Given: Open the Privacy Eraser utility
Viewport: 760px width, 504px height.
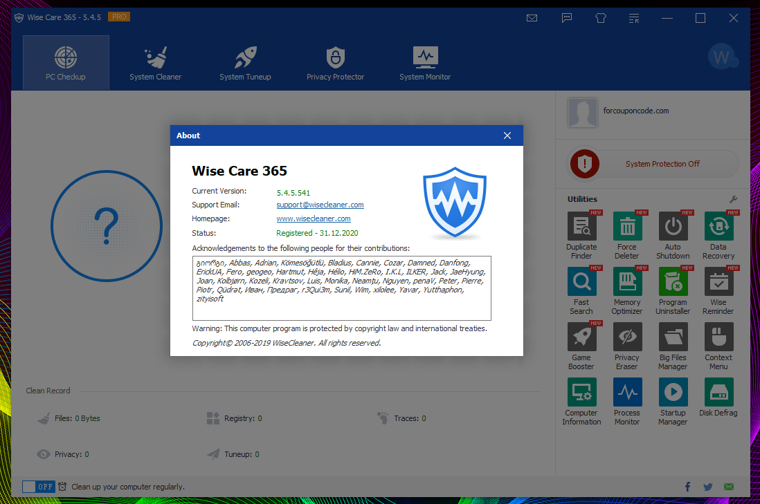Looking at the screenshot, I should click(x=627, y=346).
